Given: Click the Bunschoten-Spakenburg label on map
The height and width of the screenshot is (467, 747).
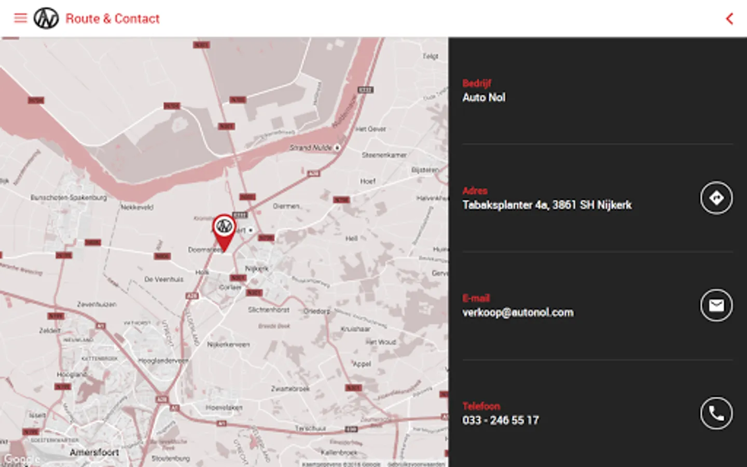Looking at the screenshot, I should pyautogui.click(x=68, y=198).
